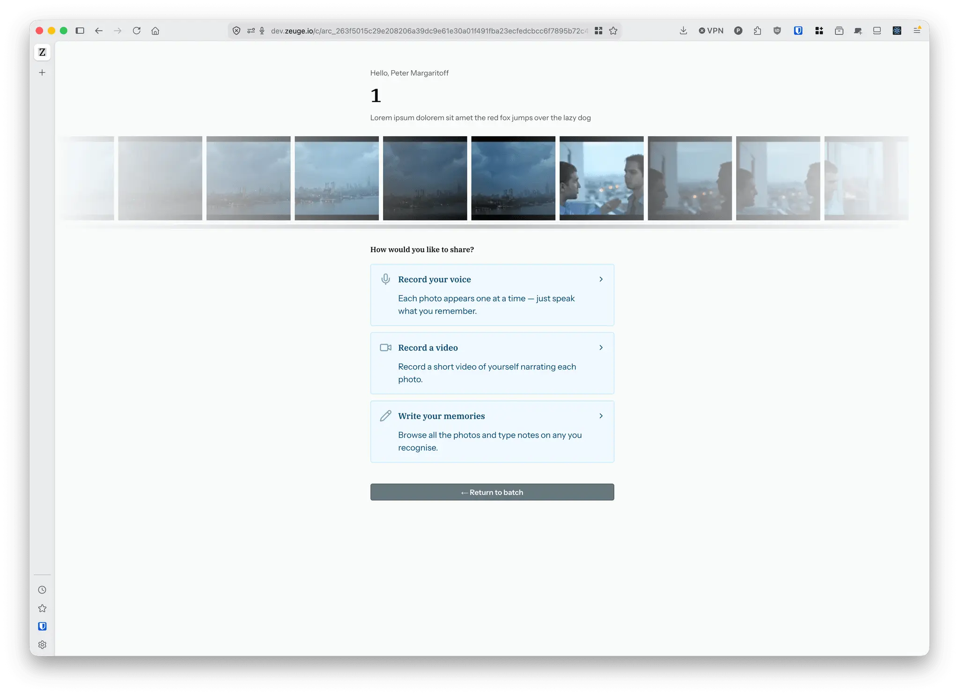Go forward with the browser forward arrow
Screen dimensions: 959x695
point(118,31)
